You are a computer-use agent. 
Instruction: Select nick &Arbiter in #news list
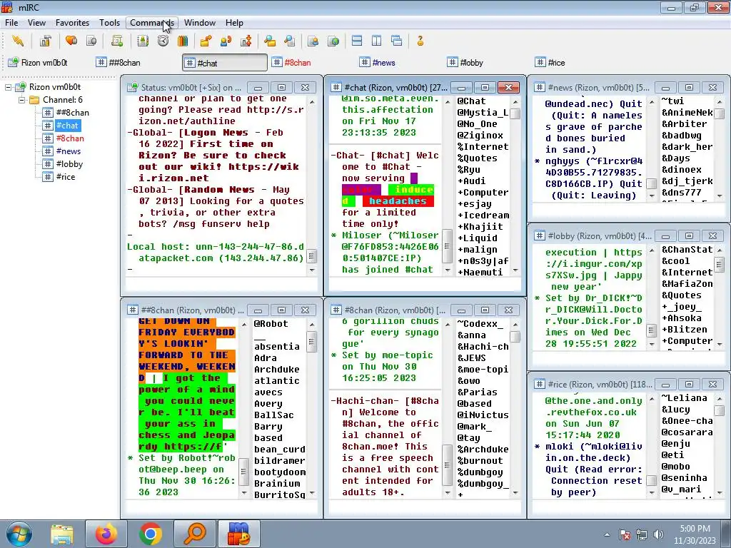click(685, 124)
